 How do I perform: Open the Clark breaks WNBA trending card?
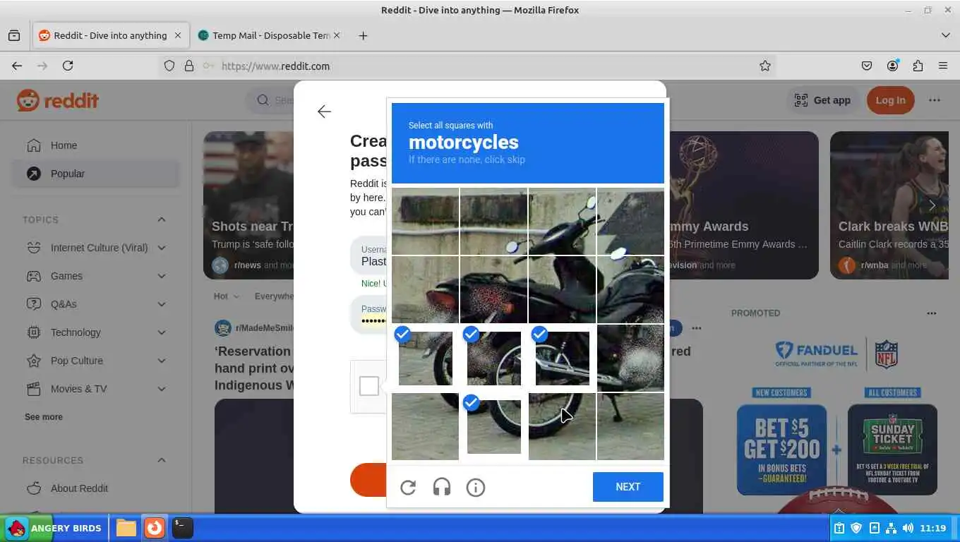(889, 205)
